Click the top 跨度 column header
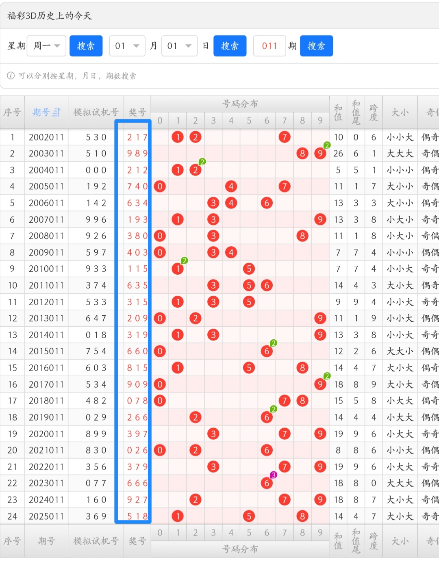 pyautogui.click(x=374, y=113)
